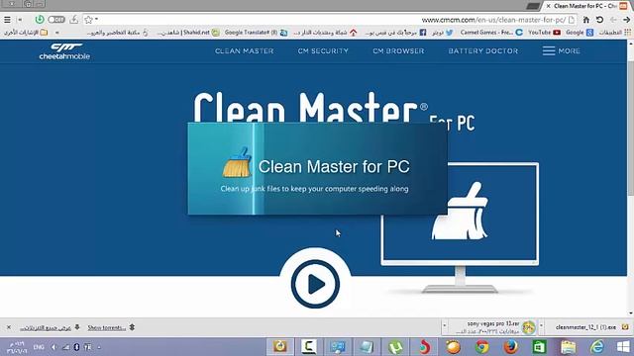The image size is (634, 356).
Task: Click the monitor illustration with broom
Action: 460,226
